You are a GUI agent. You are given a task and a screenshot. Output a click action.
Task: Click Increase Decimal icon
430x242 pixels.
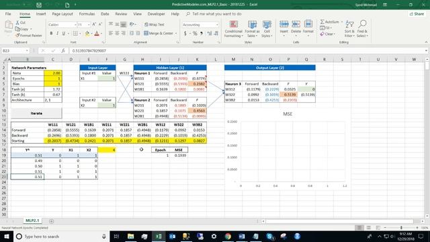coord(210,34)
